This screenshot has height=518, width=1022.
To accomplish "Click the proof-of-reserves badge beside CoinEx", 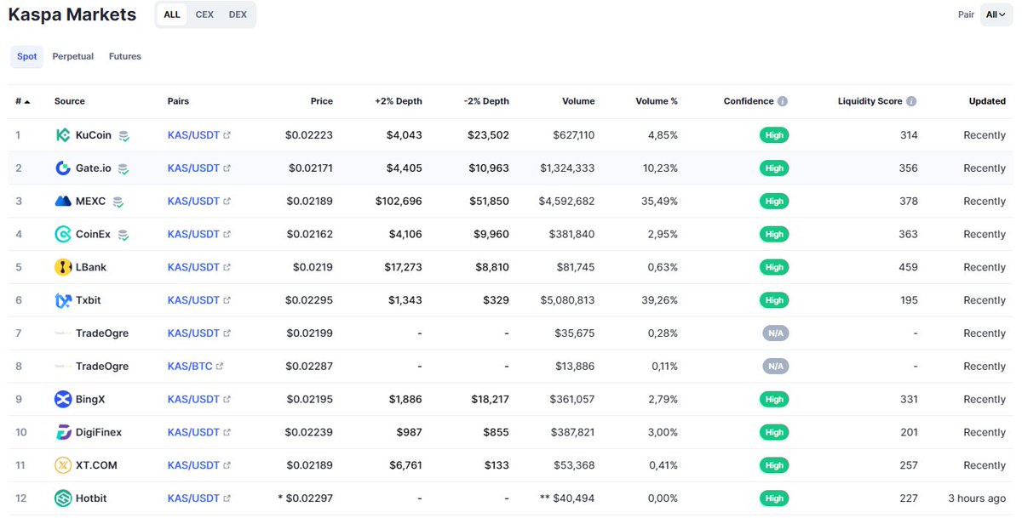I will 123,235.
